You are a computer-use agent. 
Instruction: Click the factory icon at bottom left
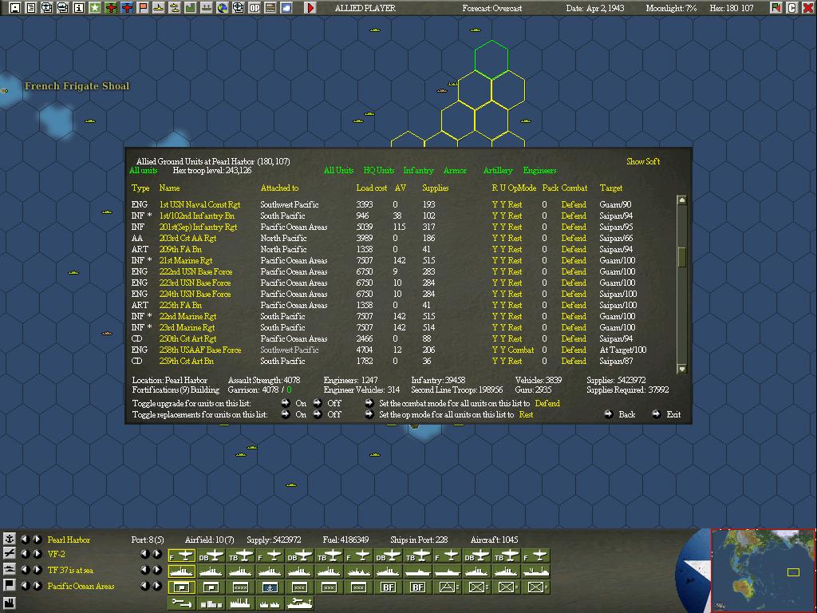(x=10, y=603)
